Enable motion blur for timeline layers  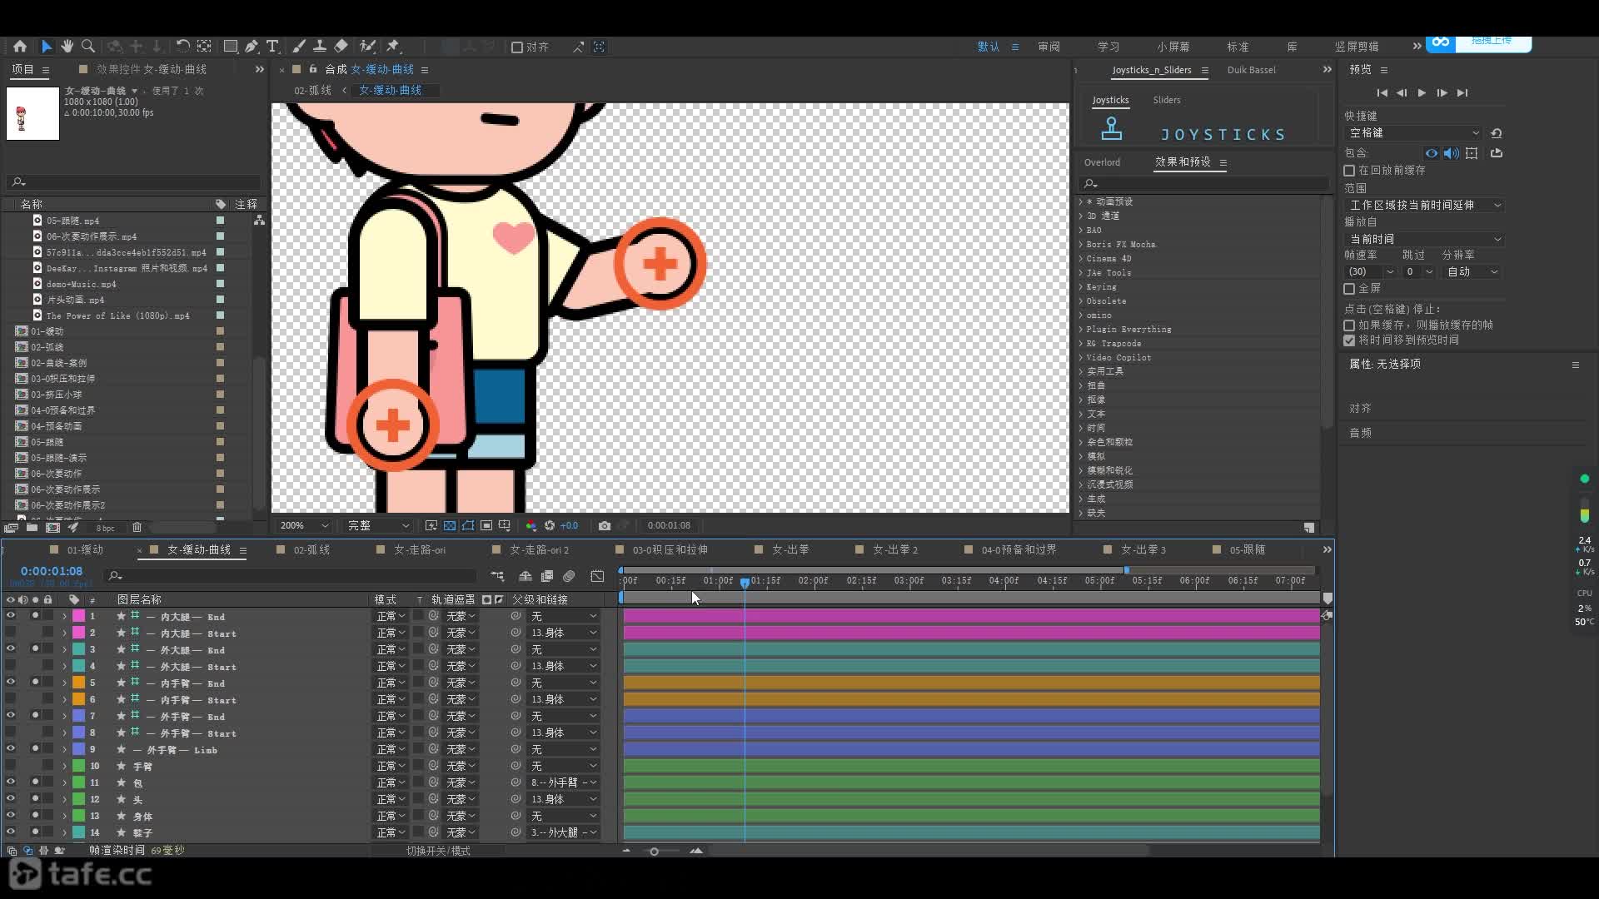coord(569,576)
